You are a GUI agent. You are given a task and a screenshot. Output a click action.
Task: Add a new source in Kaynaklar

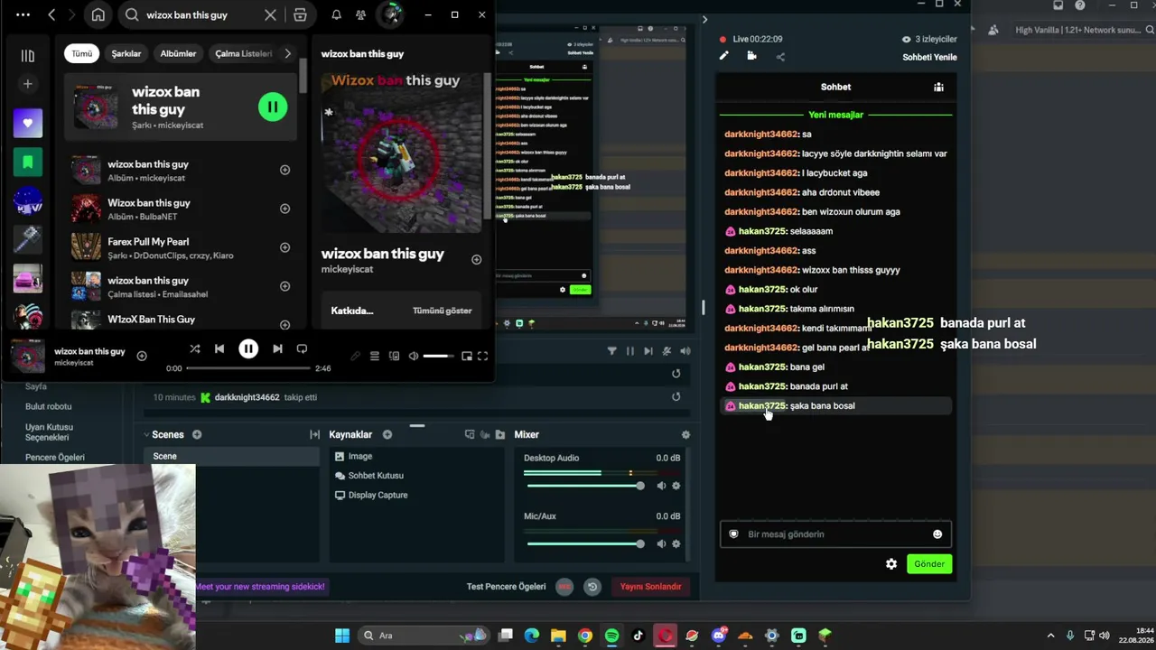387,434
